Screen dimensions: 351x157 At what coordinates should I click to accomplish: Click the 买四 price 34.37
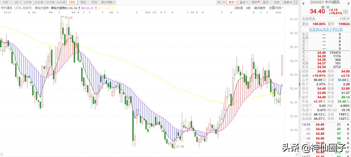(321, 63)
